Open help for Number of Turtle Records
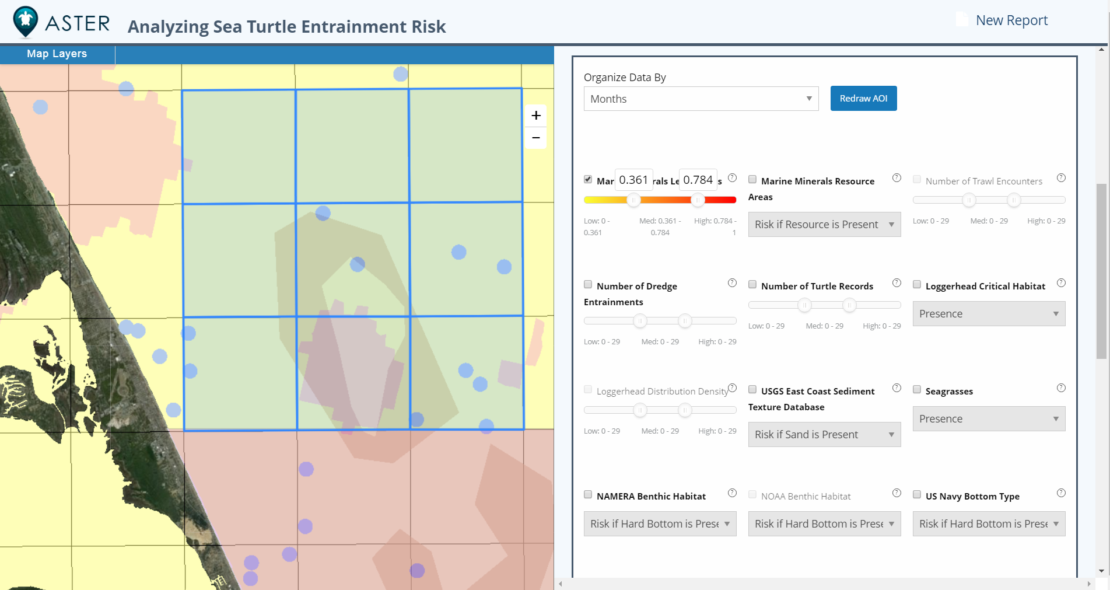This screenshot has height=590, width=1110. [897, 283]
